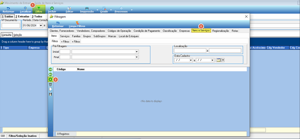
Task: Click the Nº Documento input field
Action: [x=11, y=26]
